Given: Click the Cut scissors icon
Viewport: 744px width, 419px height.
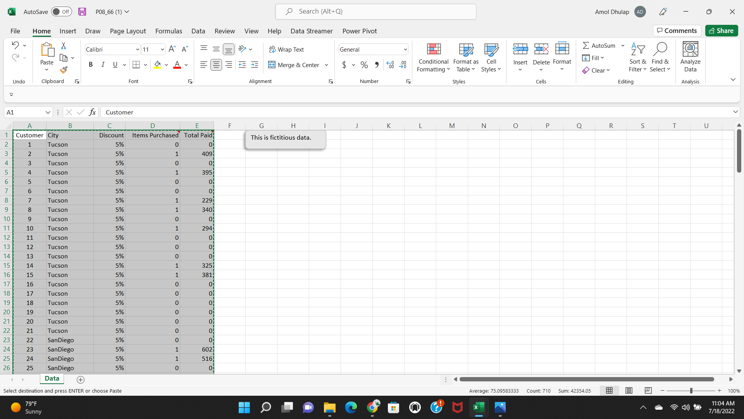Looking at the screenshot, I should [x=64, y=46].
